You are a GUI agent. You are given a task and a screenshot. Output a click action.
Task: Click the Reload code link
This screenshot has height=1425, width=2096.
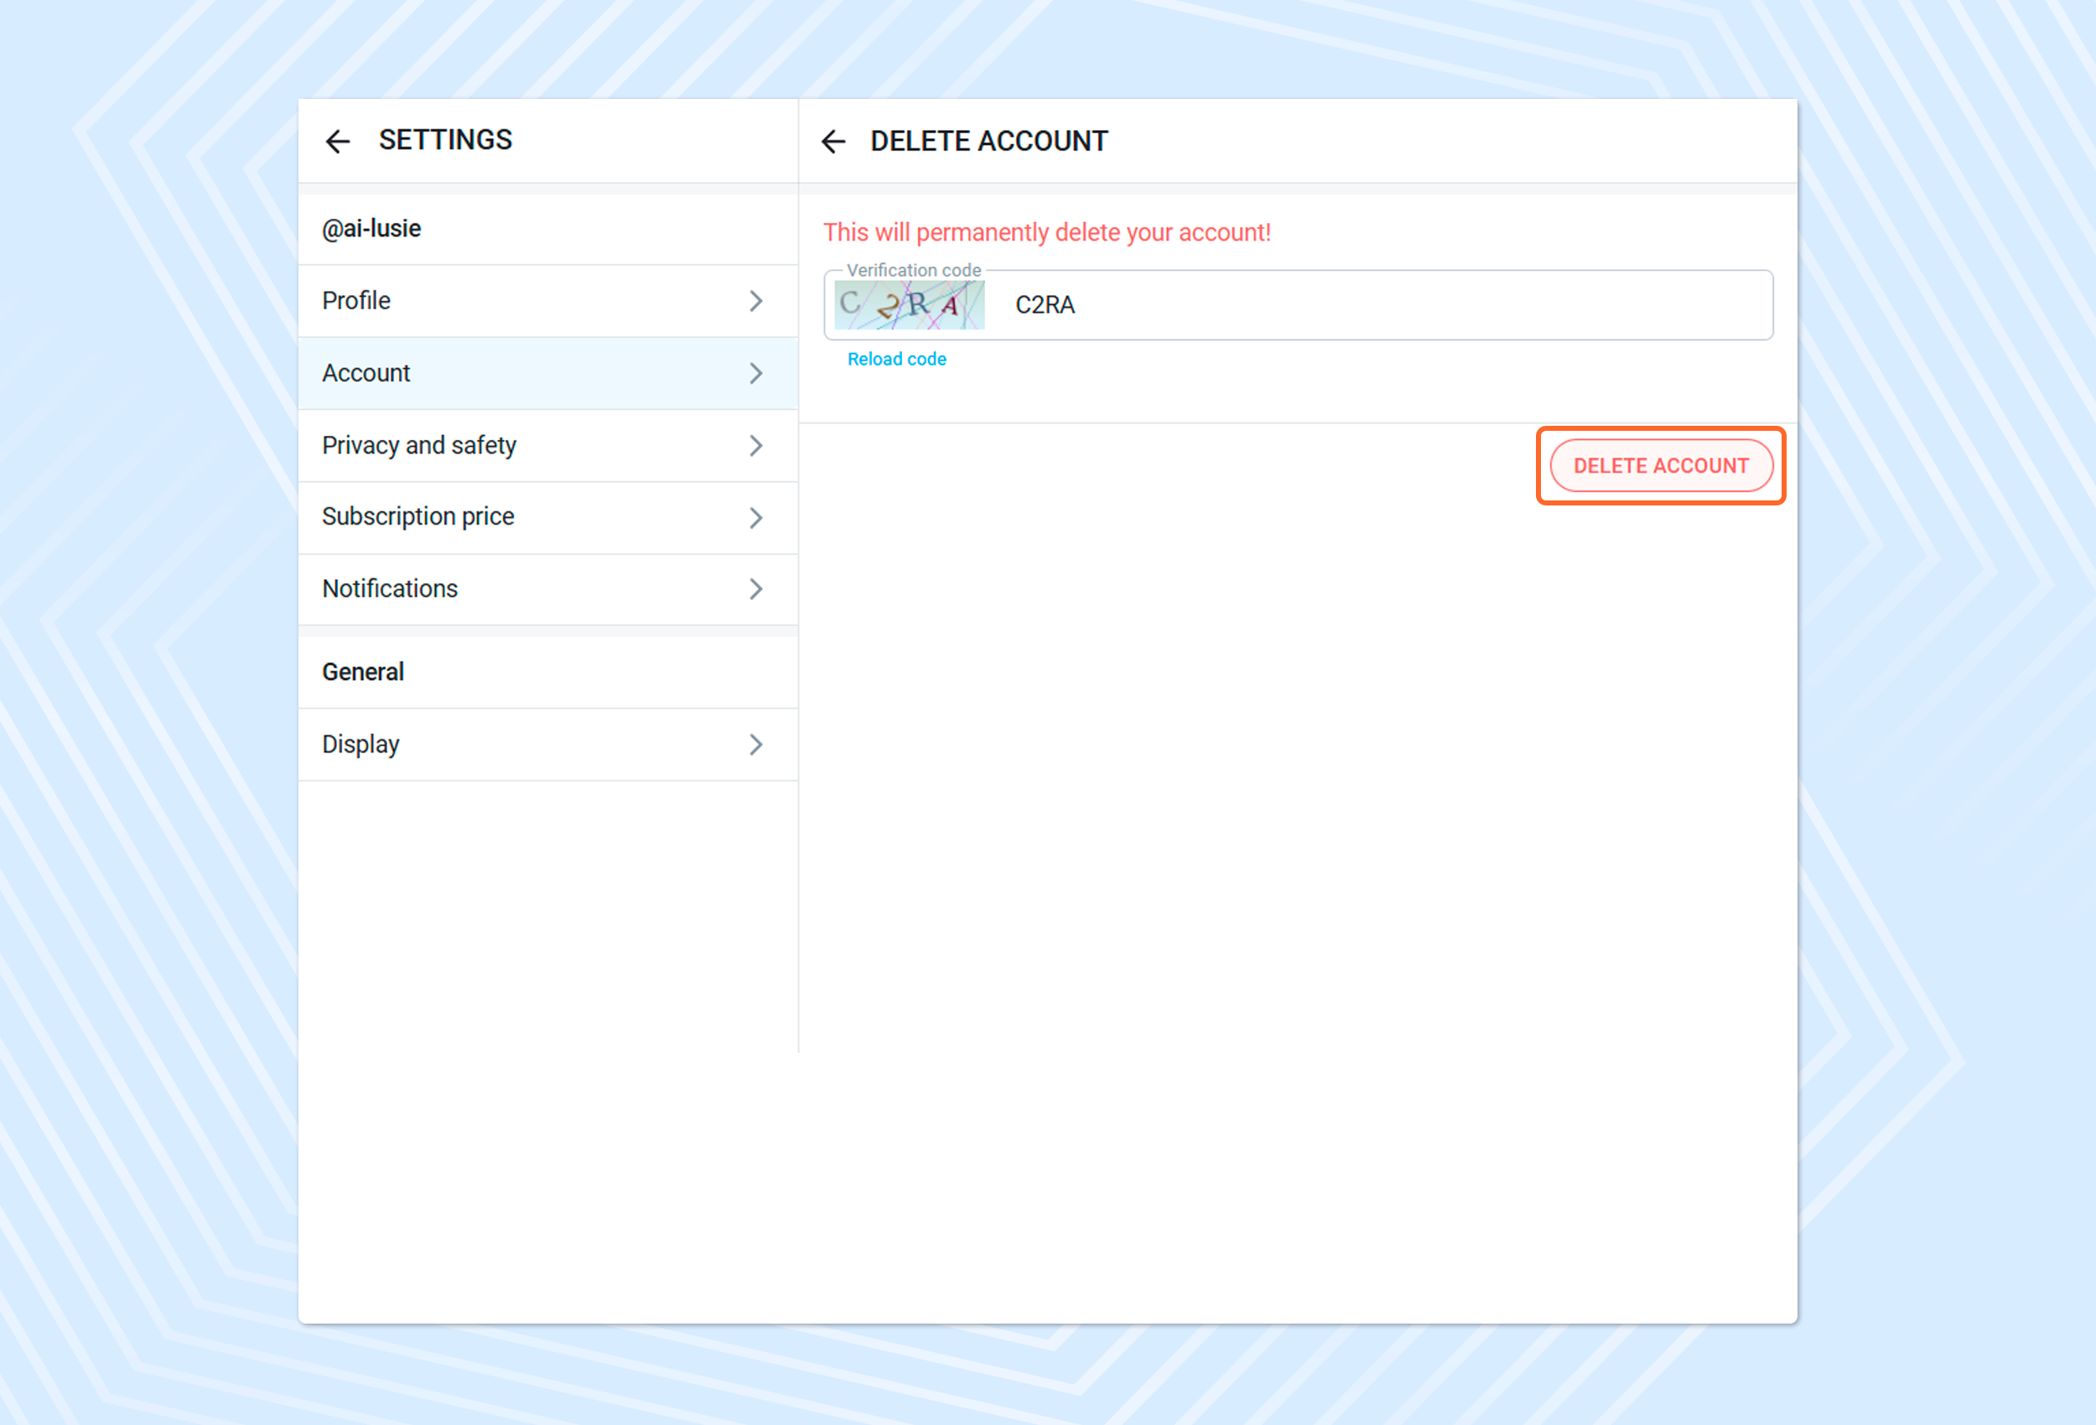pyautogui.click(x=896, y=359)
